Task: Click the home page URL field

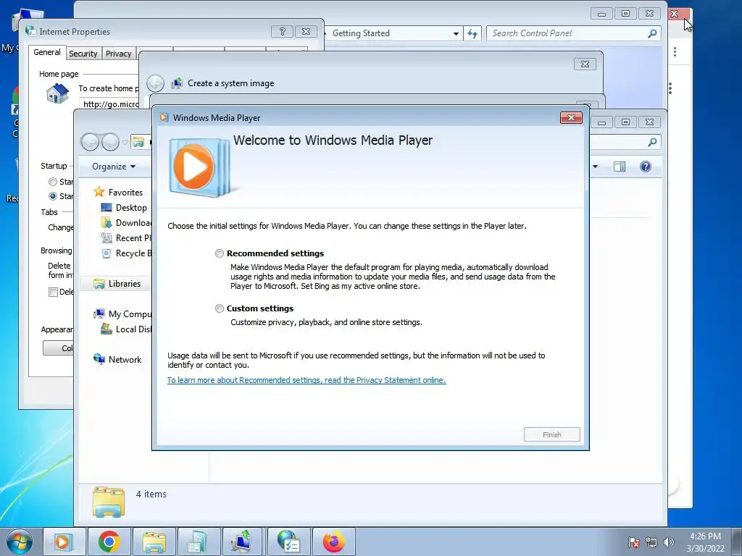Action: tap(110, 104)
